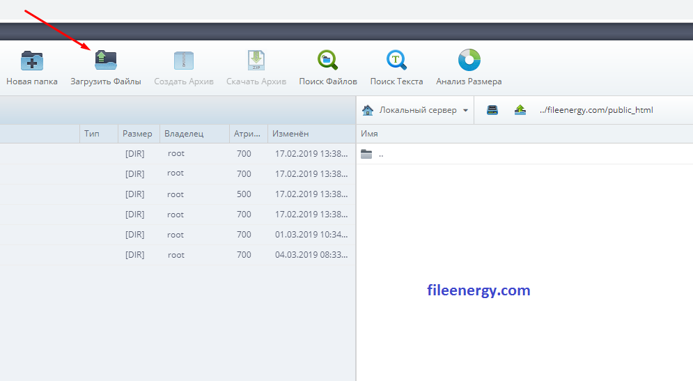
Task: Open the parent directory .. folder
Action: [524, 154]
